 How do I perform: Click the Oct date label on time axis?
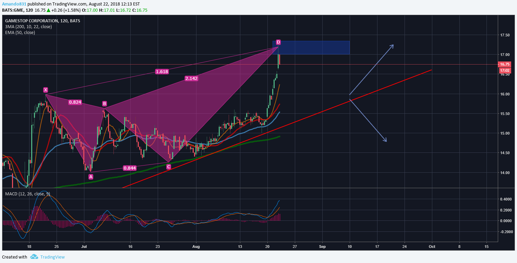tap(432, 247)
